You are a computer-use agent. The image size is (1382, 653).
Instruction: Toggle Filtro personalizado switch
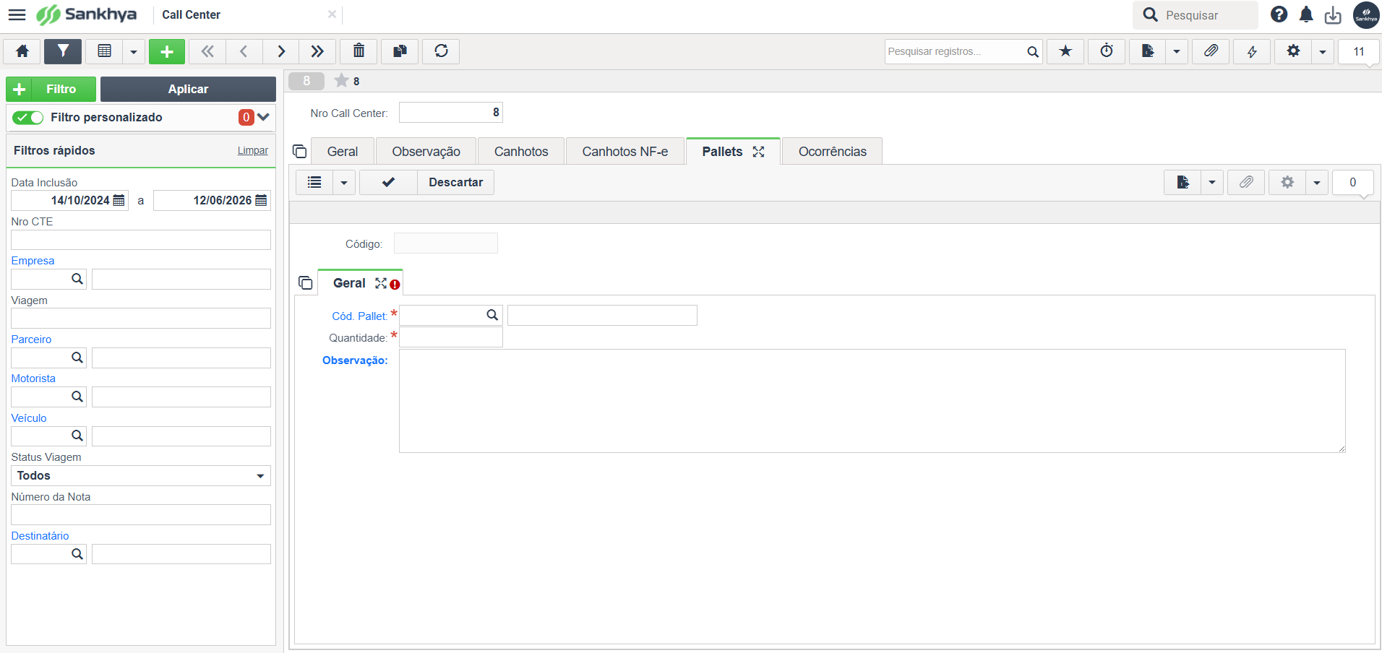[x=28, y=117]
